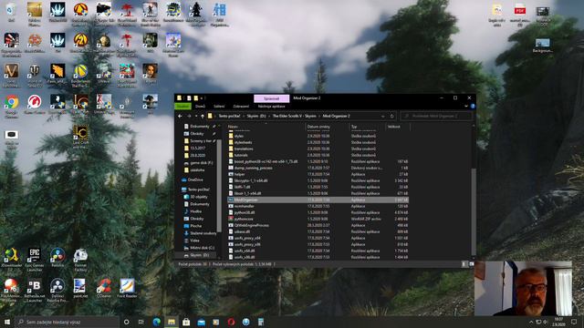Open the Quick Access Toolbar customize dropdown
The height and width of the screenshot is (328, 584).
[202, 98]
